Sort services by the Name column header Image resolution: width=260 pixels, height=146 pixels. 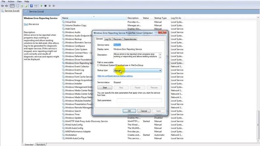click(x=94, y=18)
